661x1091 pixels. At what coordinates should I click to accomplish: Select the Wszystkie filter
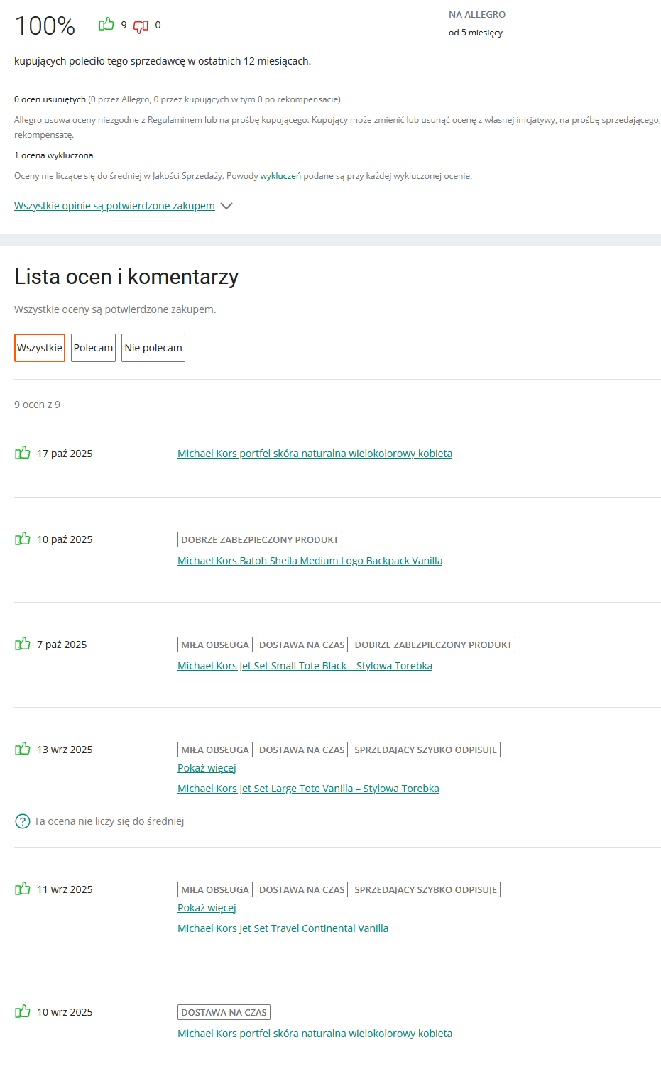(40, 348)
